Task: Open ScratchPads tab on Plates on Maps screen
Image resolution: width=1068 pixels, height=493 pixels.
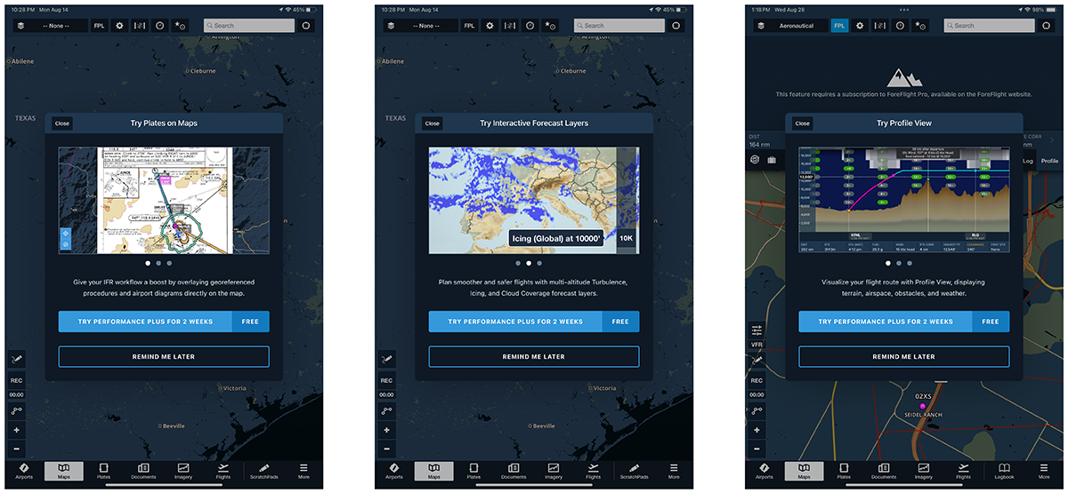Action: tap(262, 471)
